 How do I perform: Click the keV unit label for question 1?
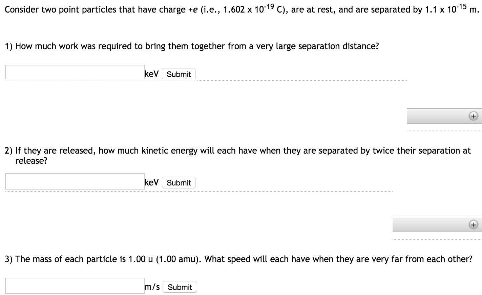pyautogui.click(x=151, y=74)
